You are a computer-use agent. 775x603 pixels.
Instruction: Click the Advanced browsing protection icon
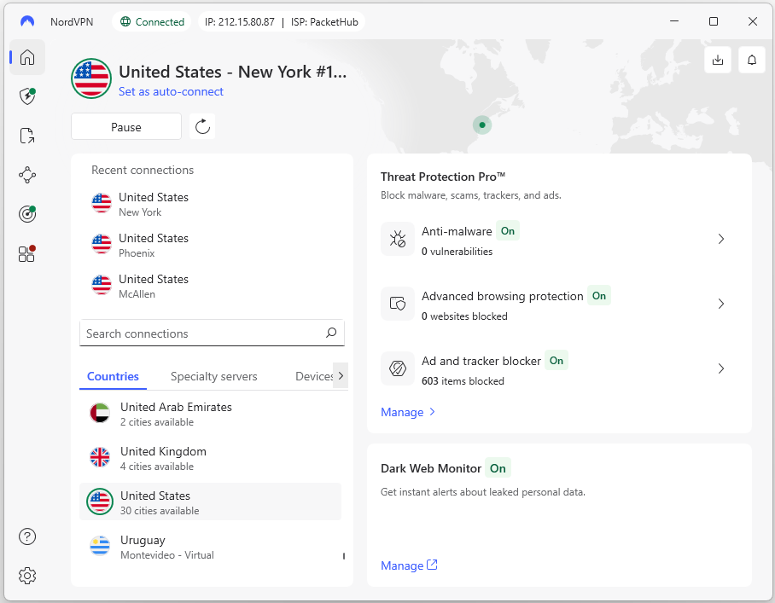(398, 304)
